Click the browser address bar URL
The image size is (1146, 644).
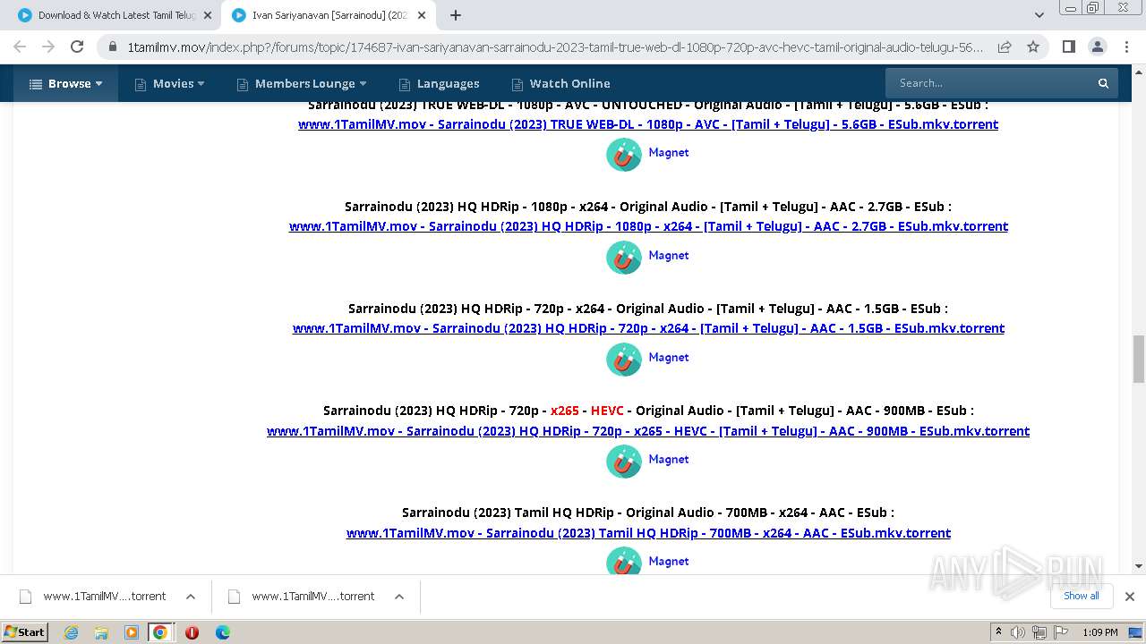554,47
